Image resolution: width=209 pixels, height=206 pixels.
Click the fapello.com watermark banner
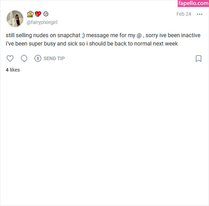(193, 3)
